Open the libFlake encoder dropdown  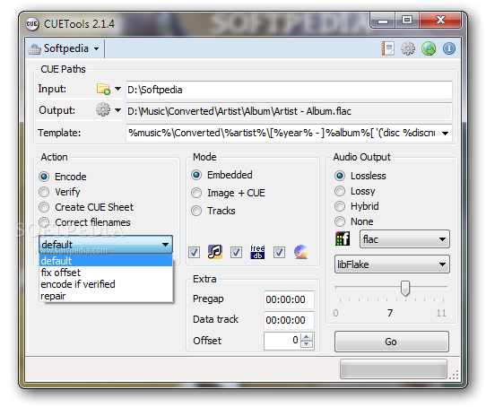(392, 264)
